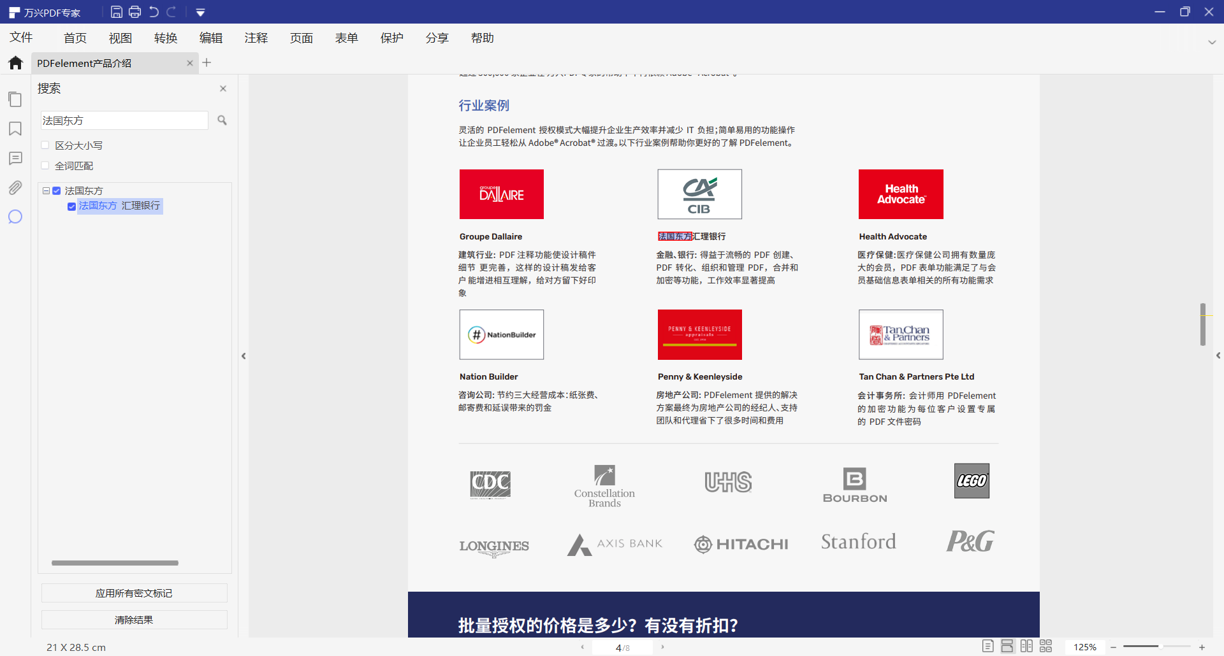Click the Print icon
The width and height of the screenshot is (1224, 656).
tap(135, 11)
